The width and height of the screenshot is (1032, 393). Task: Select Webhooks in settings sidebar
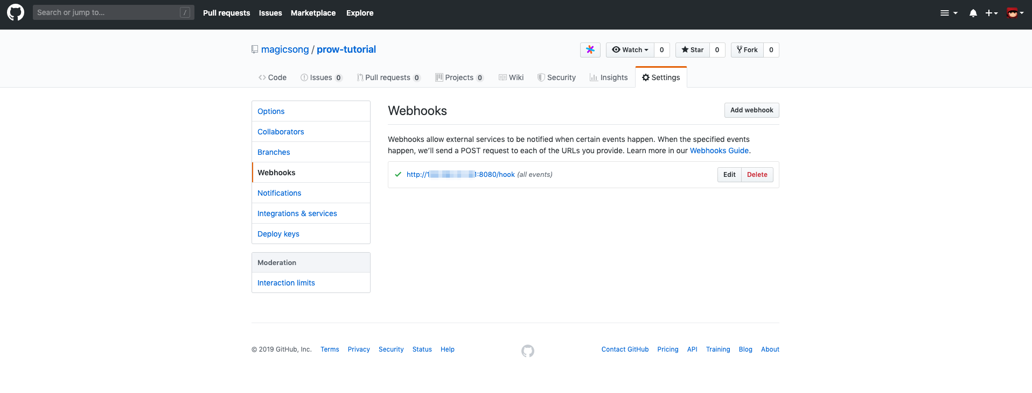[x=311, y=173]
